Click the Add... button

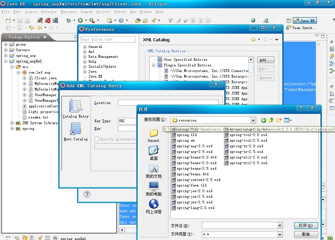pos(265,60)
